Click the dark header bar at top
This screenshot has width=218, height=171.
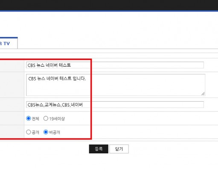pos(109,5)
